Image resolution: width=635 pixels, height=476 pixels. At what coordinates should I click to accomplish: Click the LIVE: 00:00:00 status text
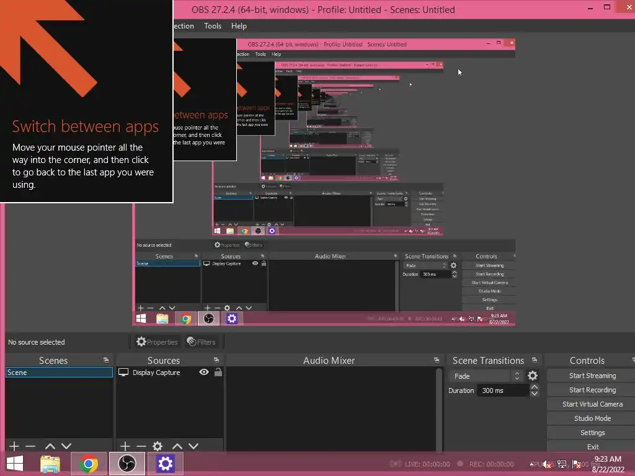point(427,464)
